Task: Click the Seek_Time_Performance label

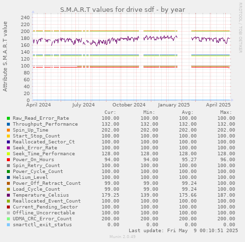Action: pyautogui.click(x=44, y=154)
